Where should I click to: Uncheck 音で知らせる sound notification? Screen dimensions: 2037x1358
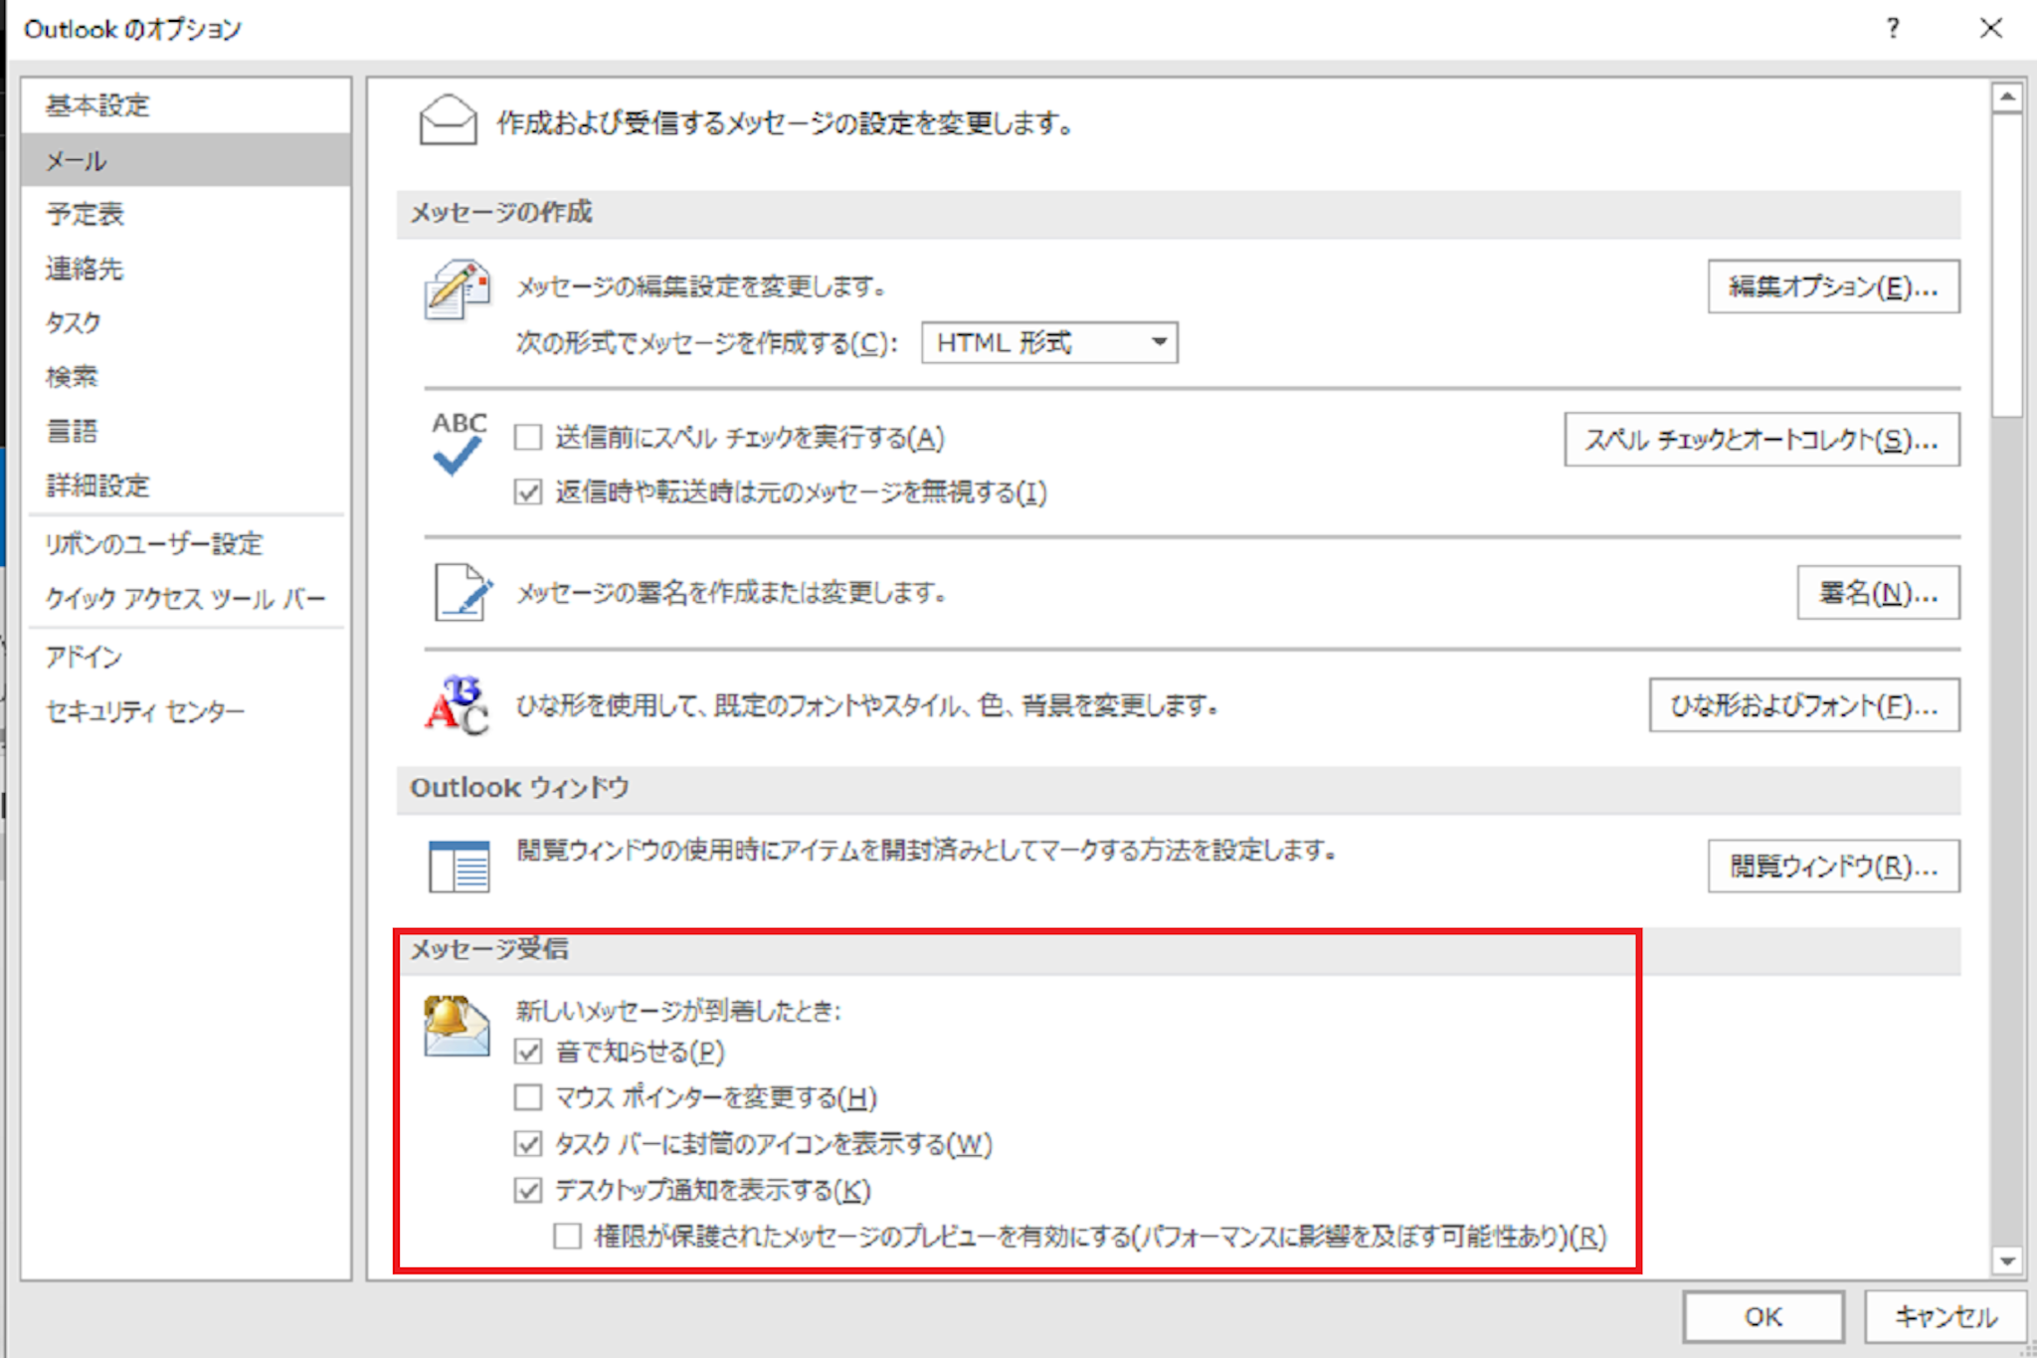[528, 1052]
